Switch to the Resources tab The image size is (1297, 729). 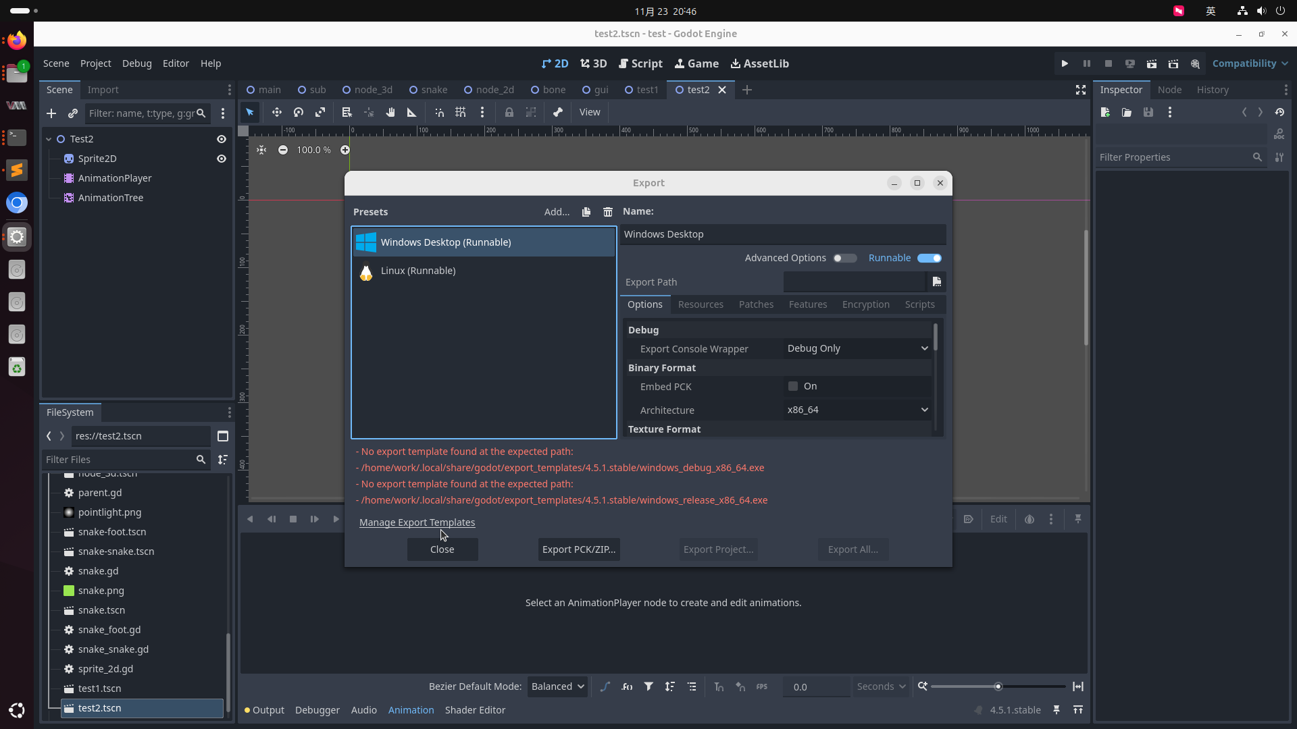click(x=701, y=304)
